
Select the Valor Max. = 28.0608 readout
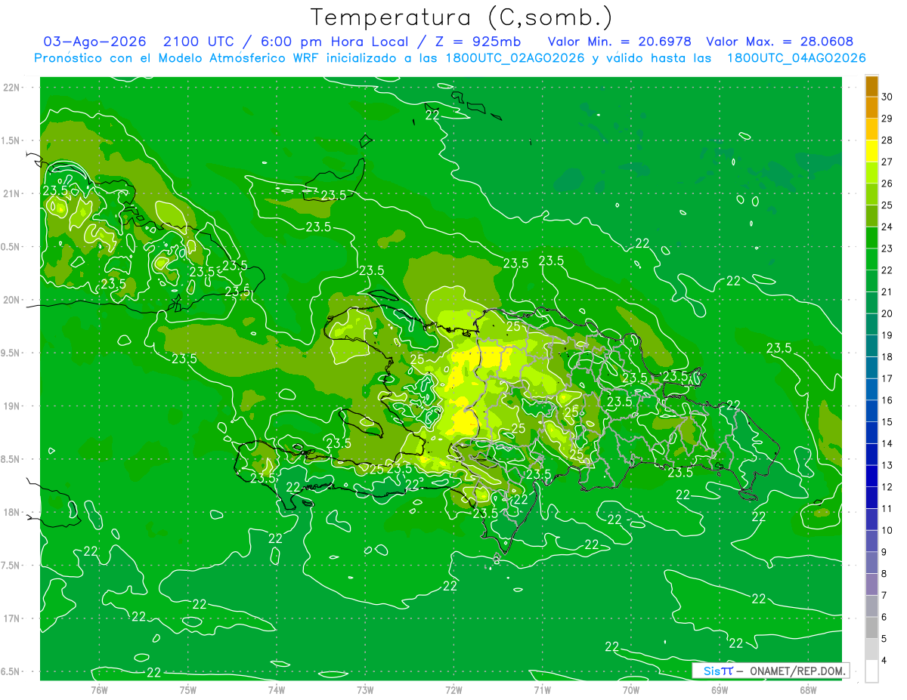(x=779, y=42)
